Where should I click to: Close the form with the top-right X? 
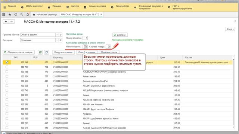click(235, 21)
